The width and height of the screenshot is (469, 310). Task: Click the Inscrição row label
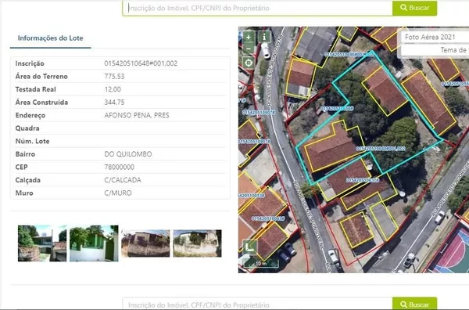coord(30,63)
